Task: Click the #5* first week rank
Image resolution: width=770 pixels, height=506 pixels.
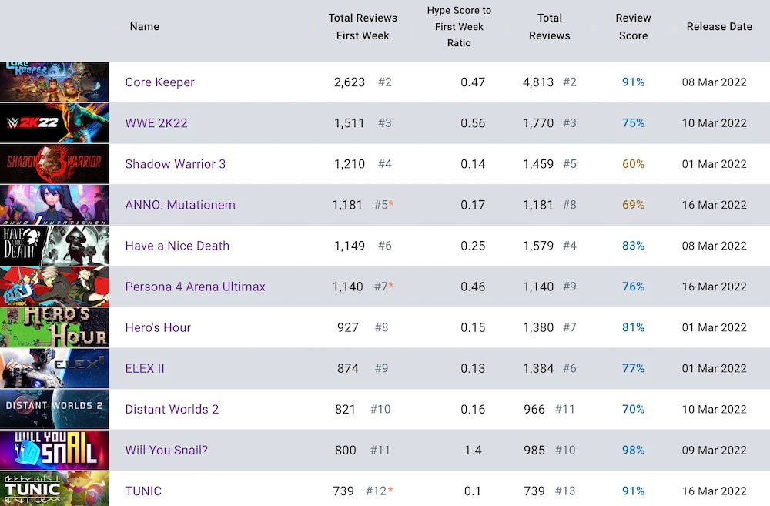Action: tap(384, 205)
